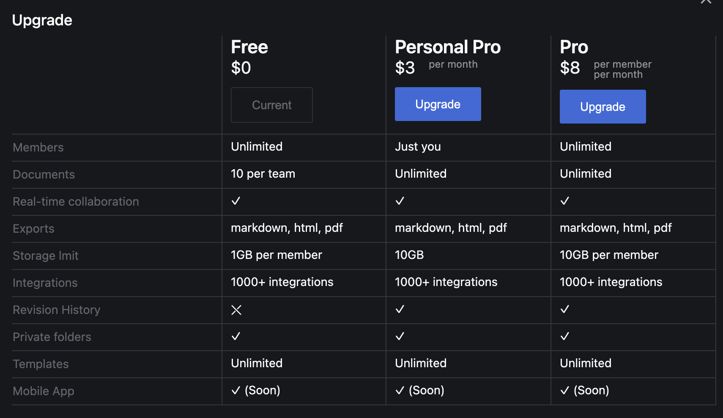Click the disabled Current button under Free

[x=271, y=105]
